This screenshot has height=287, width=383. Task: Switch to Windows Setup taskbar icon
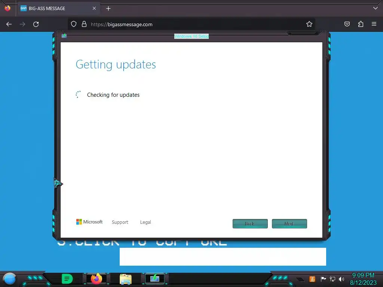point(155,278)
